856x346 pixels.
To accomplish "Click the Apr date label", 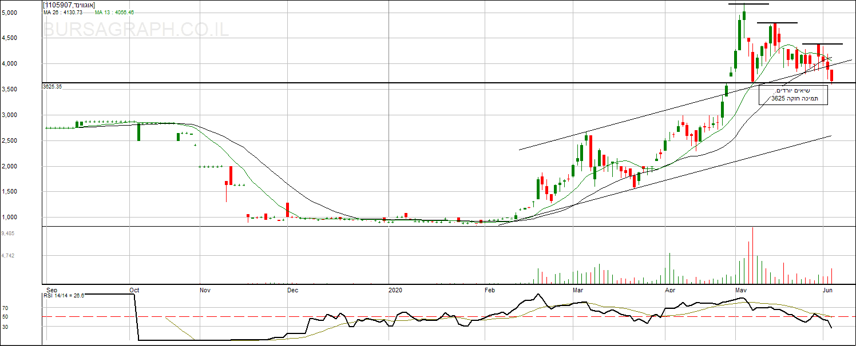I will [x=669, y=290].
